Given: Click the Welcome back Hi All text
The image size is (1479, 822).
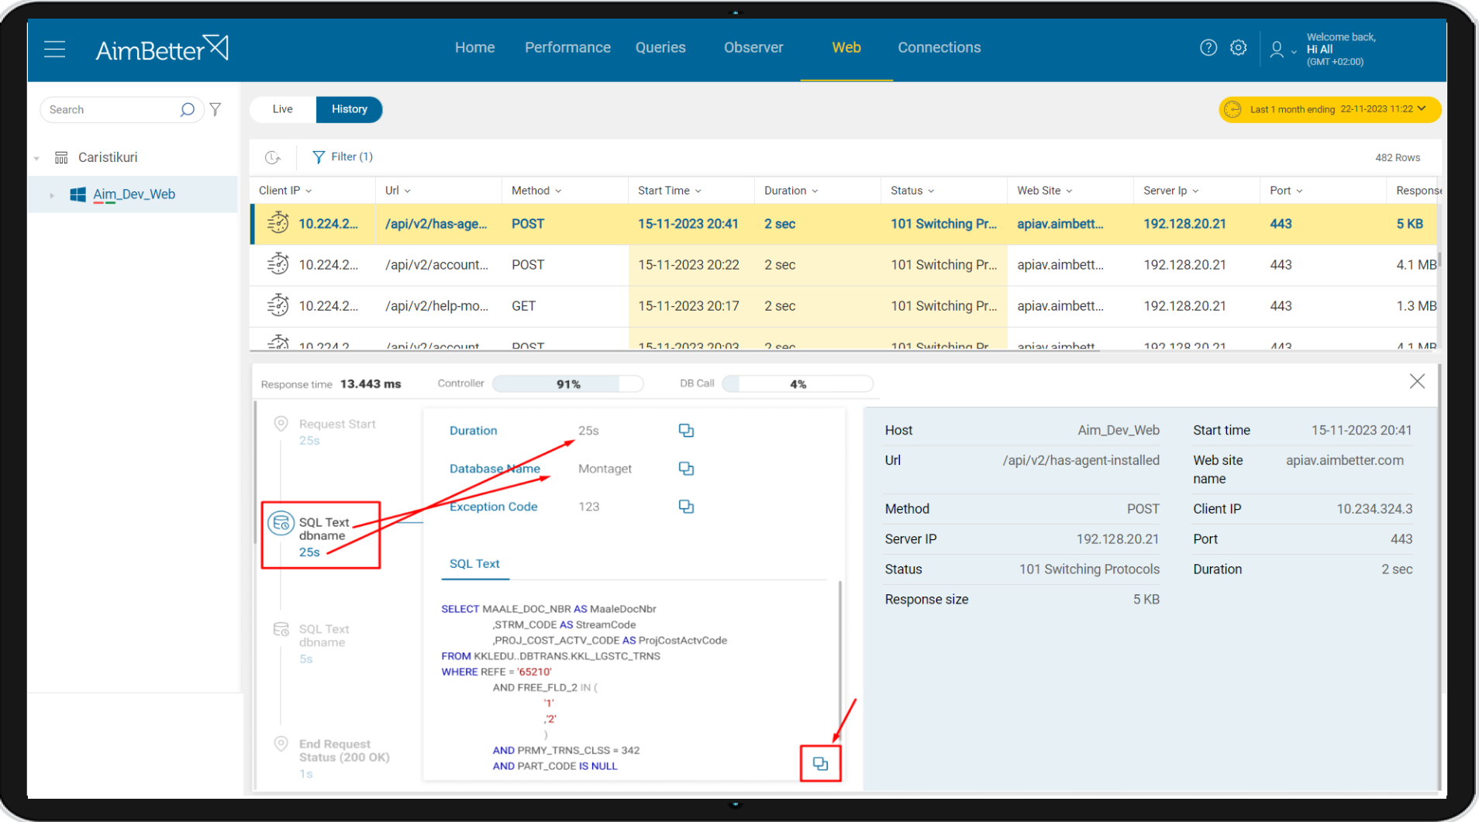Looking at the screenshot, I should 1341,43.
